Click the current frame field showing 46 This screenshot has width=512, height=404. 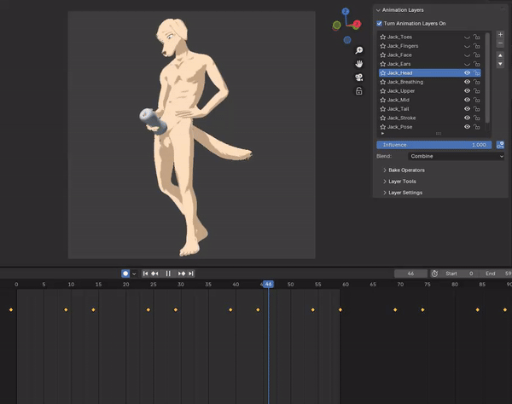(410, 274)
